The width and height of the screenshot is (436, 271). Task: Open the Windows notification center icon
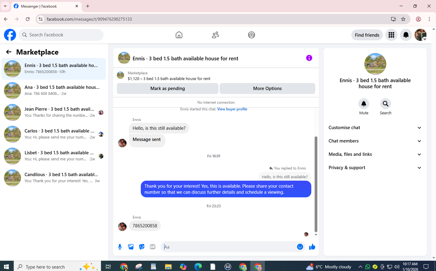click(426, 267)
